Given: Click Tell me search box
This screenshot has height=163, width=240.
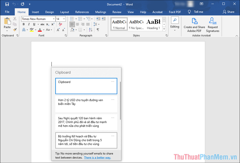Looking at the screenshot, I should [195, 12].
